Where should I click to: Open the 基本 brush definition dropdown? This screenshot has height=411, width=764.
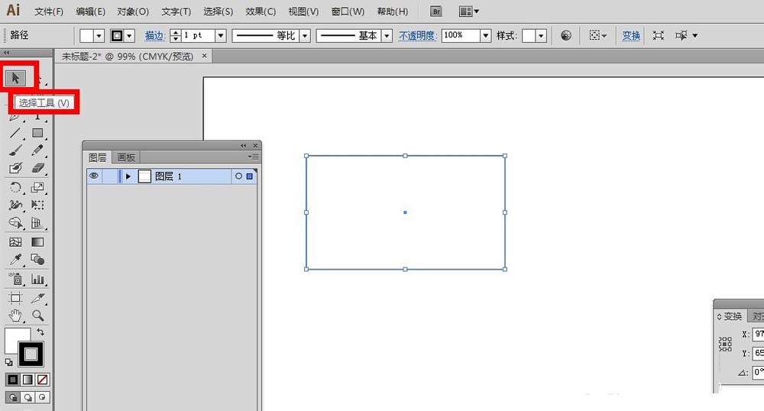(387, 36)
